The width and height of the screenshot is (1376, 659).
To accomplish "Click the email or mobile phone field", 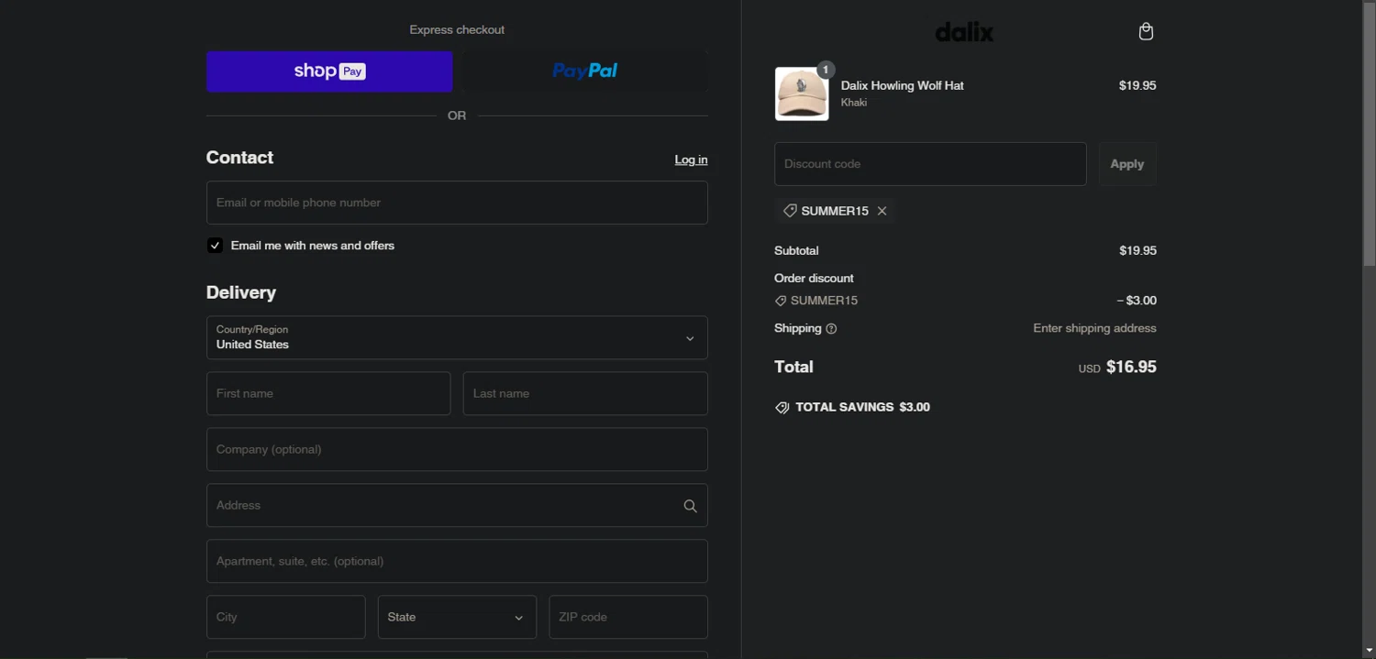I will click(457, 203).
